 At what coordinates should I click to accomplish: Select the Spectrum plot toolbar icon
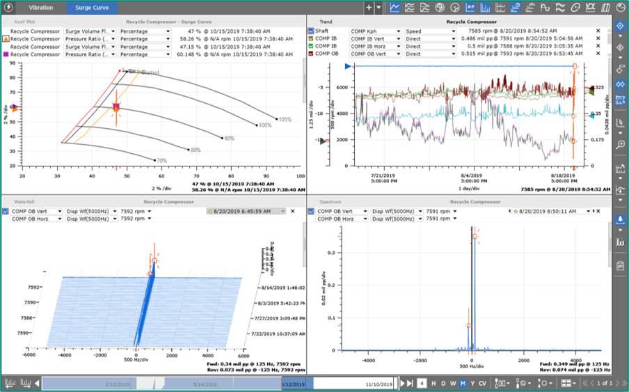(x=485, y=7)
